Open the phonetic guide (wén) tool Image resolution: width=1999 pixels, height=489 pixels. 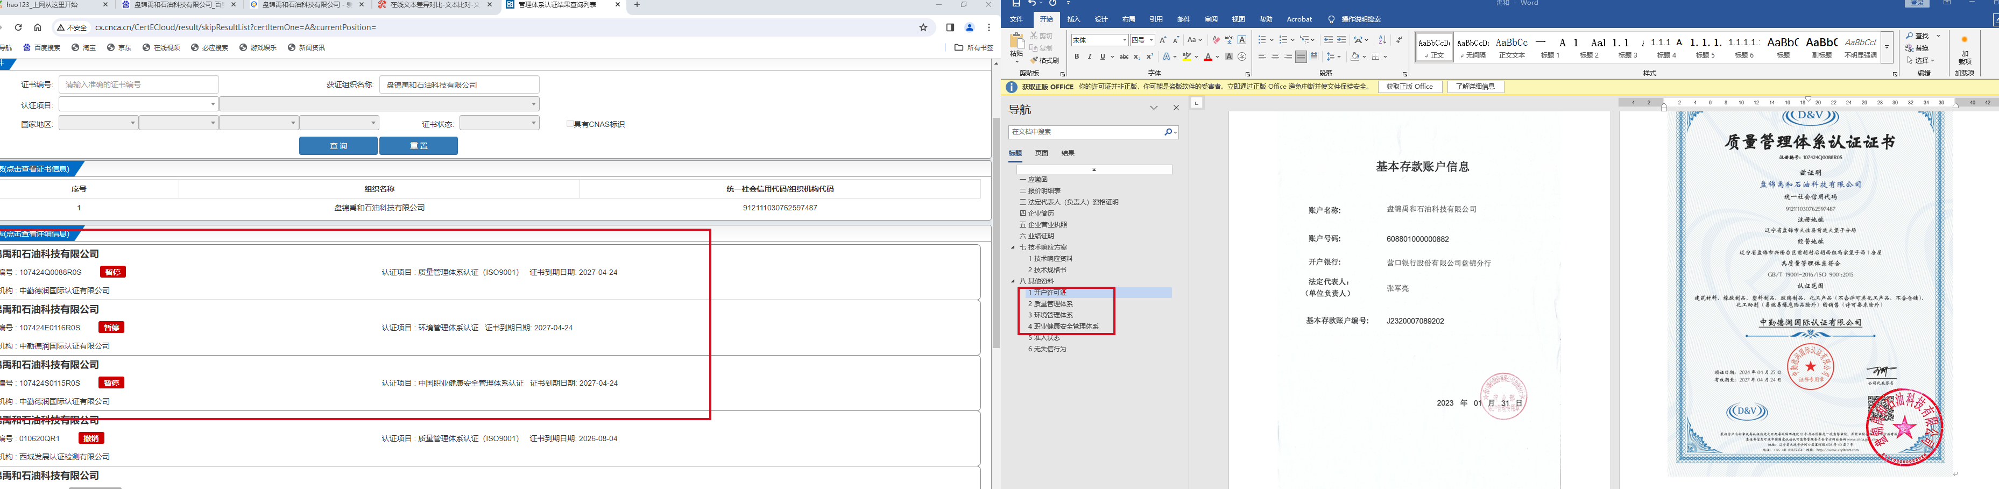tap(1229, 40)
